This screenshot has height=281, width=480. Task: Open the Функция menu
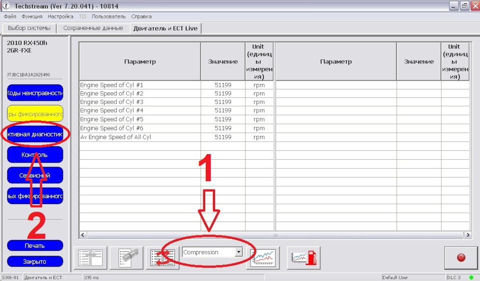pyautogui.click(x=32, y=16)
